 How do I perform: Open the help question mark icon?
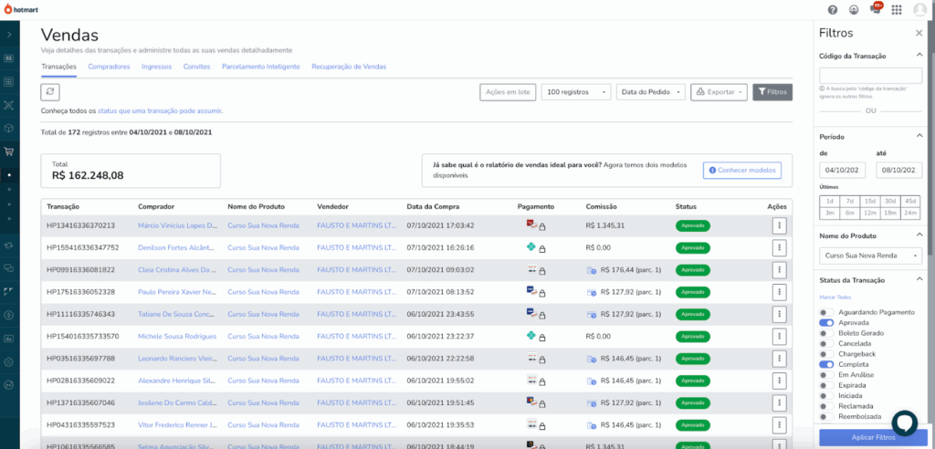(x=832, y=10)
